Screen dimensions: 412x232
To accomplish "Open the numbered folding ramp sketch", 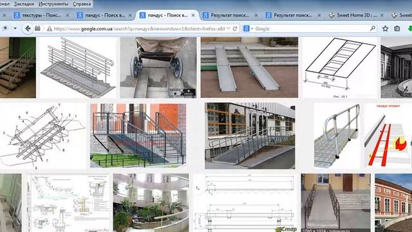I will tap(43, 135).
